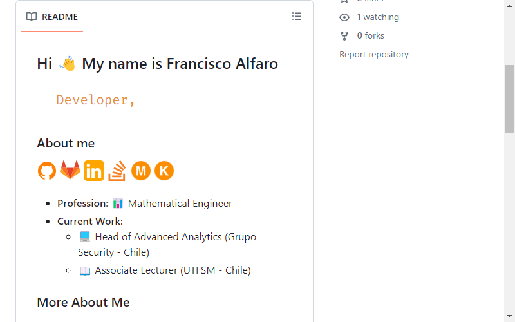Screen dimensions: 515x322
Task: Click the forks branch icon
Action: pyautogui.click(x=344, y=36)
